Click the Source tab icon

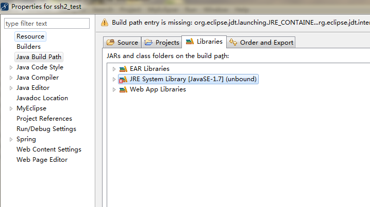[110, 42]
